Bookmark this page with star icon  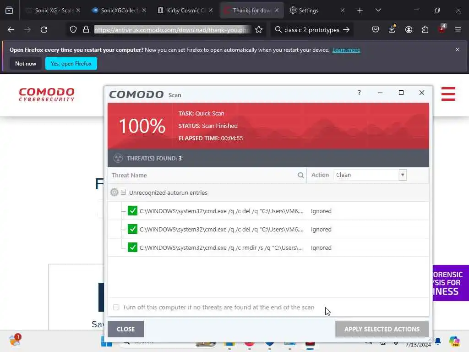point(259,30)
